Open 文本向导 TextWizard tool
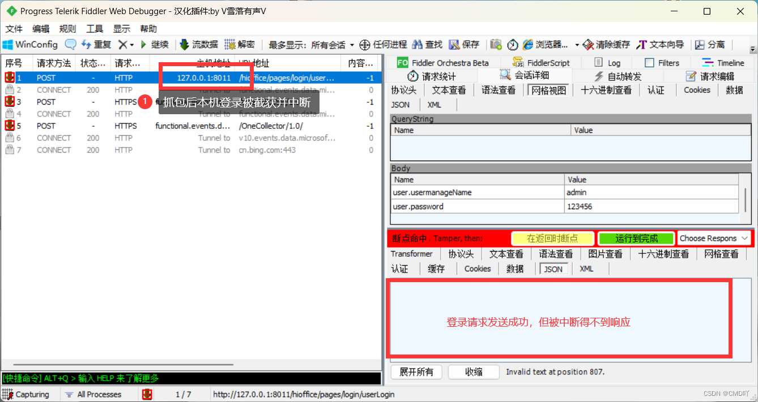 click(x=660, y=44)
